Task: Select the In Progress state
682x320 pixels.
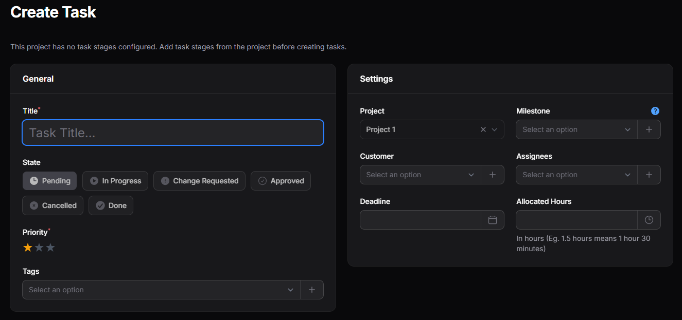Action: click(115, 181)
